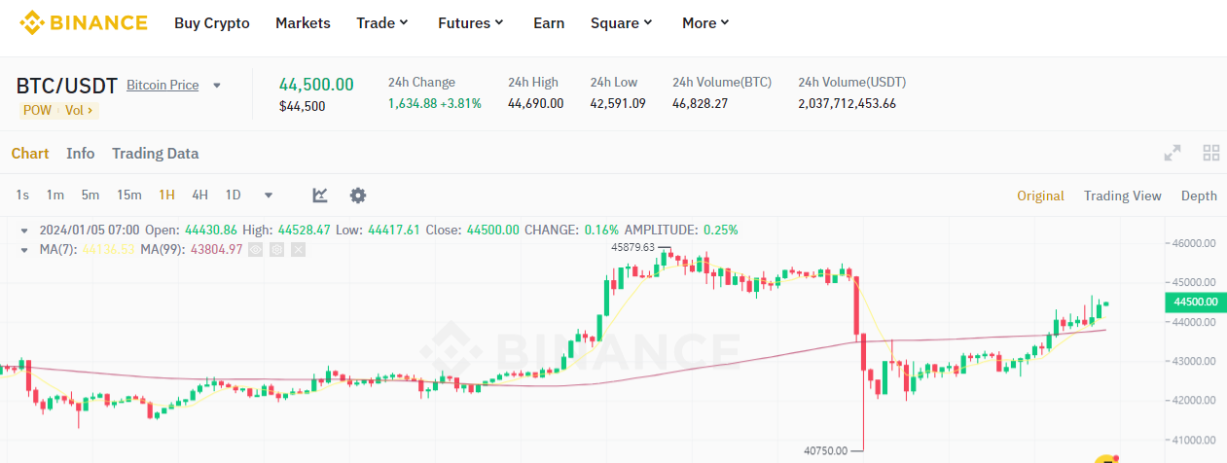Image resolution: width=1227 pixels, height=463 pixels.
Task: Open the Buy Crypto page
Action: pyautogui.click(x=212, y=22)
